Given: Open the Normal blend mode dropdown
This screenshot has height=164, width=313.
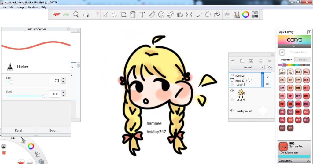Looking at the screenshot, I should (x=248, y=67).
